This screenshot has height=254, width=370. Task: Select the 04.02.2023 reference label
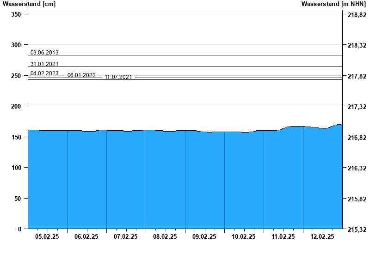[44, 73]
